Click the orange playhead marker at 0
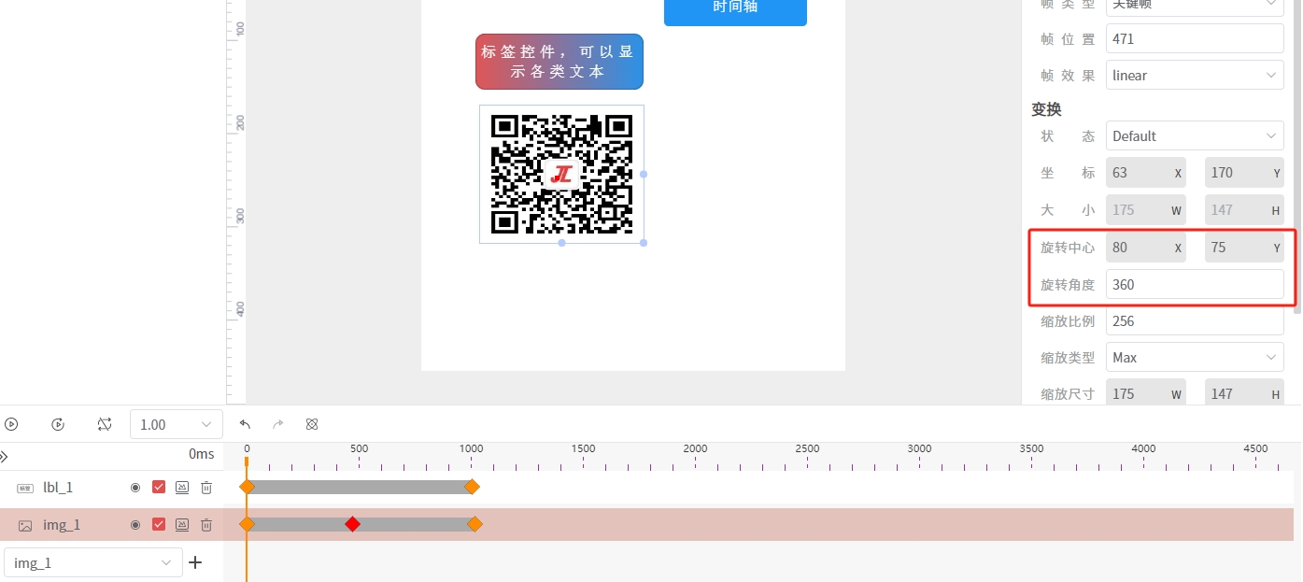Screen dimensions: 1303x582 (247, 461)
